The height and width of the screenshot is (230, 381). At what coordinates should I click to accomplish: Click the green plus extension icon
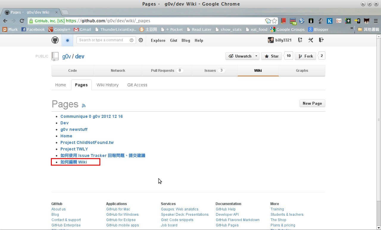pos(348,21)
